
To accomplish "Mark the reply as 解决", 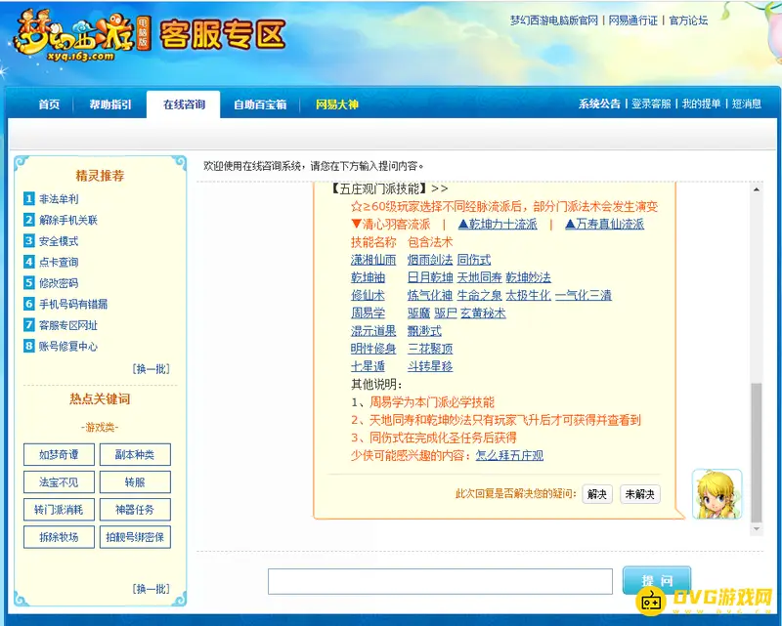I will pos(597,494).
